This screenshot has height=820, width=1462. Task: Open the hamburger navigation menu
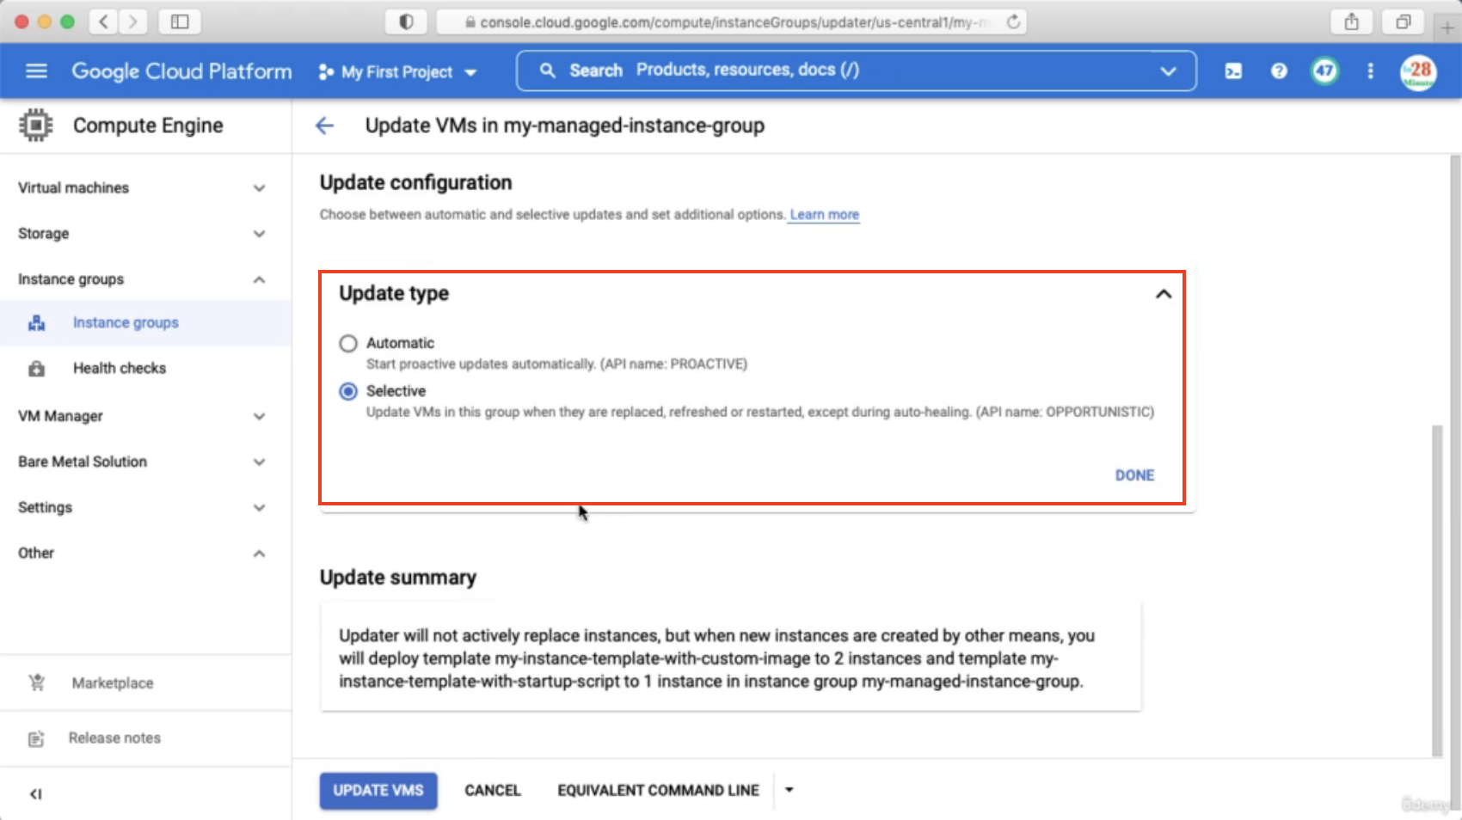click(36, 71)
